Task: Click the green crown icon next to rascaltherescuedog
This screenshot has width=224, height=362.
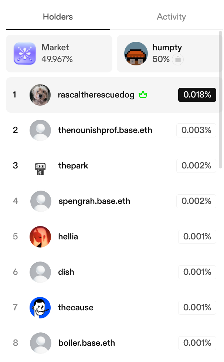Action: (x=143, y=95)
